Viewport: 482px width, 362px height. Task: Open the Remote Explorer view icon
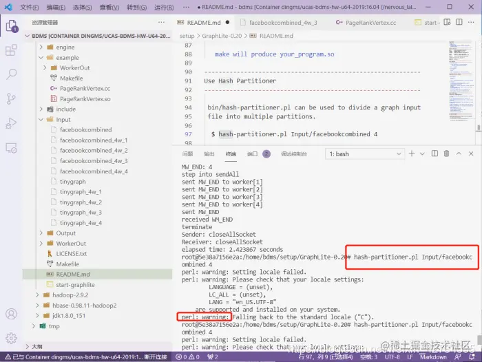coord(12,148)
